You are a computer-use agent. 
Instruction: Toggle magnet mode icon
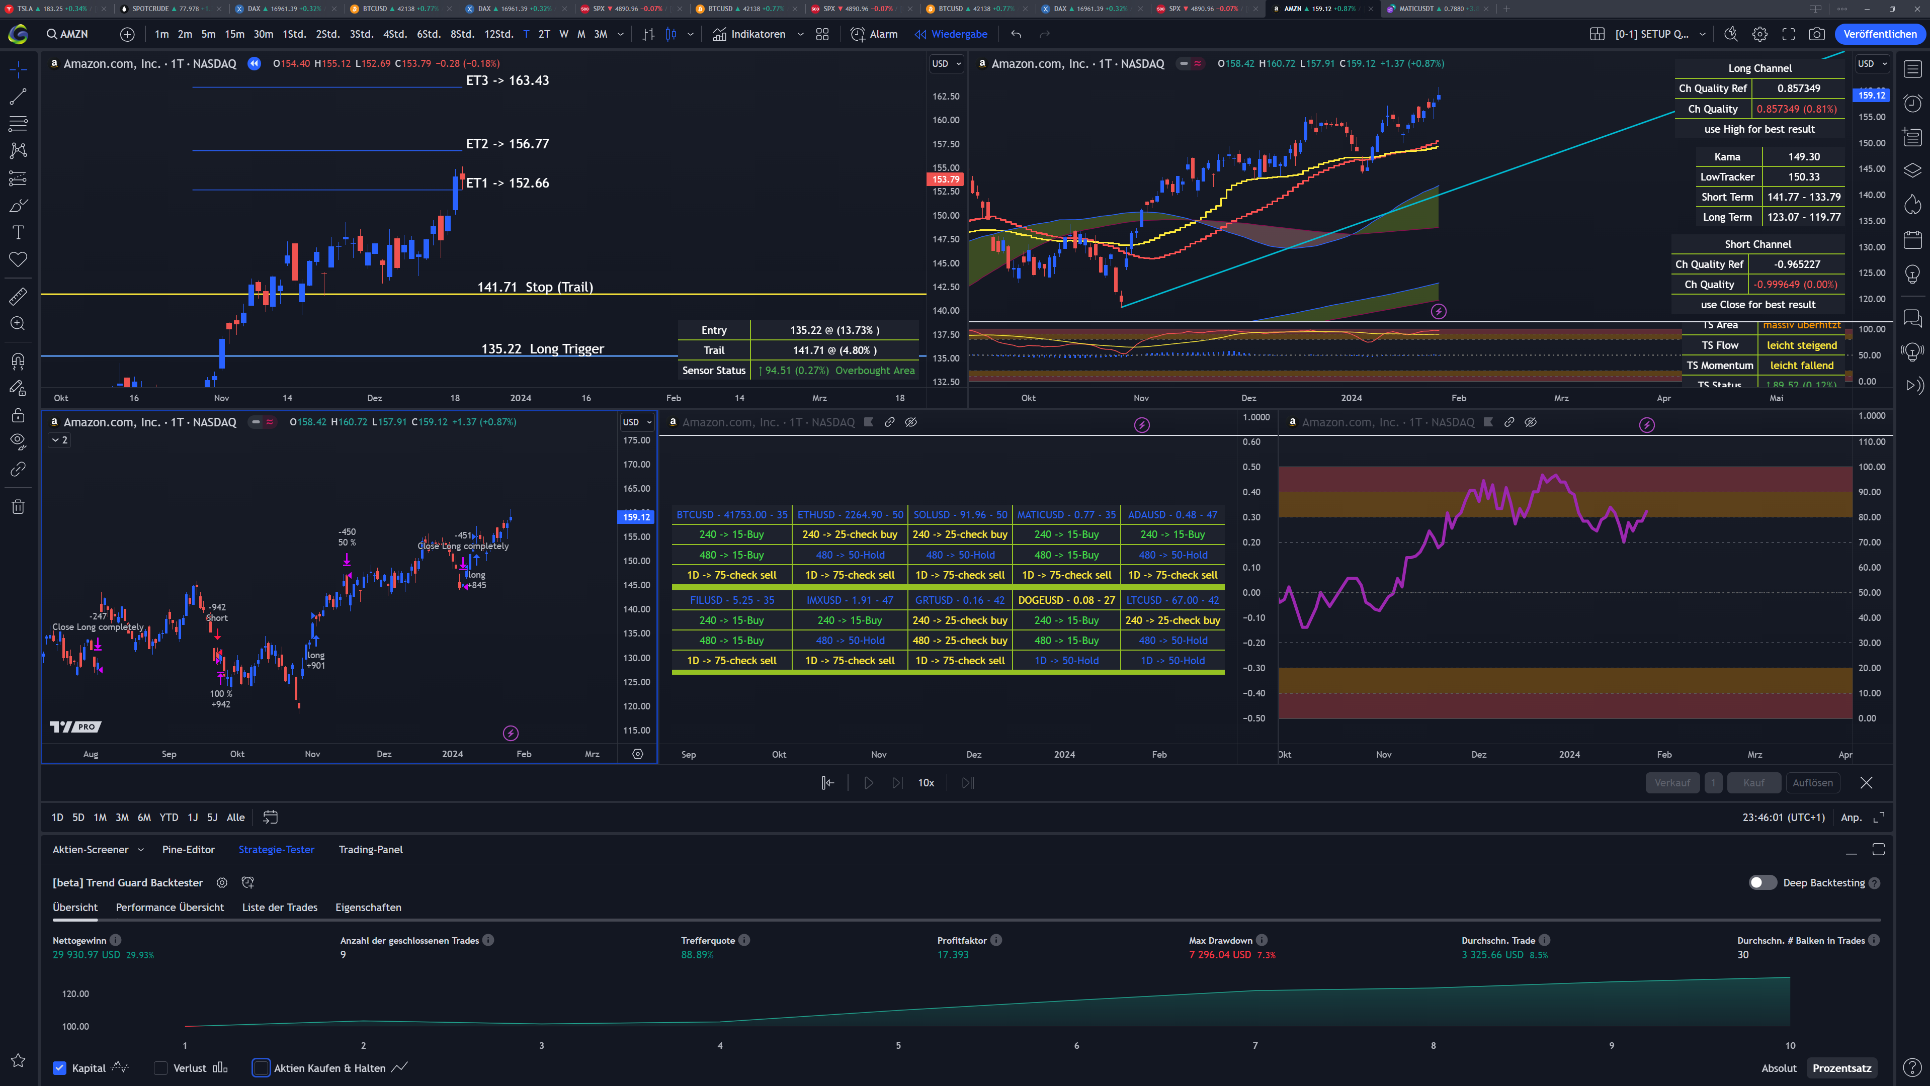point(18,361)
